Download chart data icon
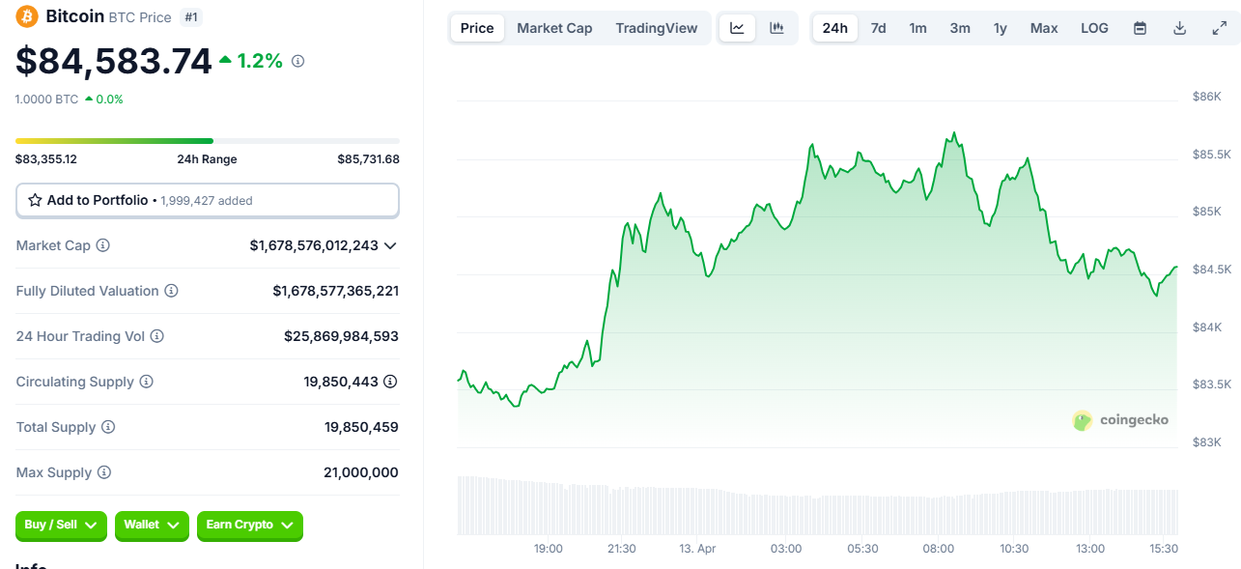Screen dimensions: 1241x569 tap(1179, 28)
